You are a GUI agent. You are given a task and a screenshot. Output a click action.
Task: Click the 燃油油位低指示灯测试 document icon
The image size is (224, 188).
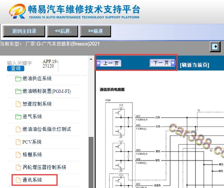click(x=18, y=129)
